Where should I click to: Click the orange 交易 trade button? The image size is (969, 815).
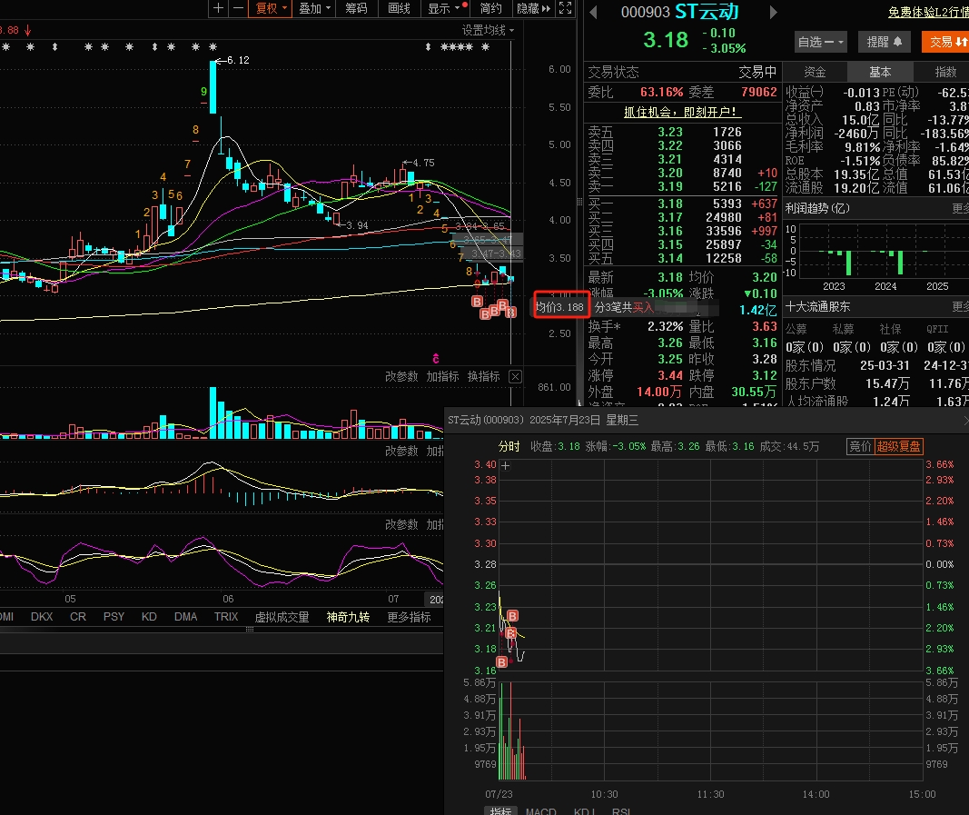945,42
